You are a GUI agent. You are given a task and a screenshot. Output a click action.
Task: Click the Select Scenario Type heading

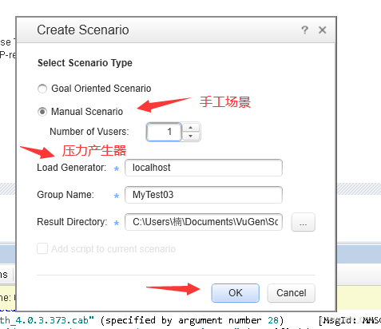pyautogui.click(x=85, y=63)
